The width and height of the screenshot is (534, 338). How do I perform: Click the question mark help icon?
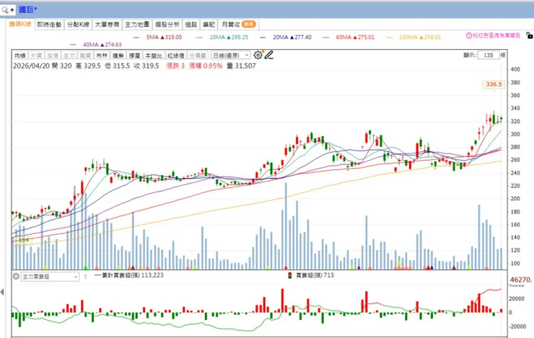85,277
